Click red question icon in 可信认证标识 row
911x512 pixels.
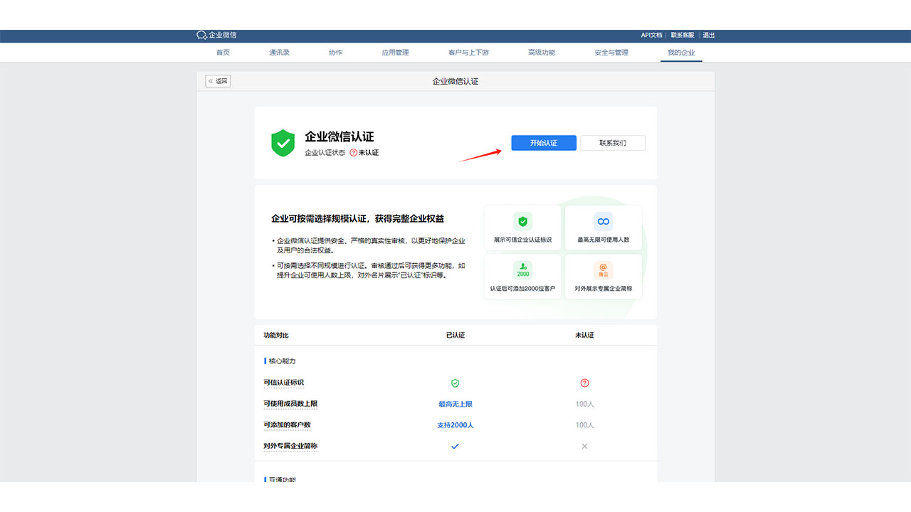pos(585,383)
